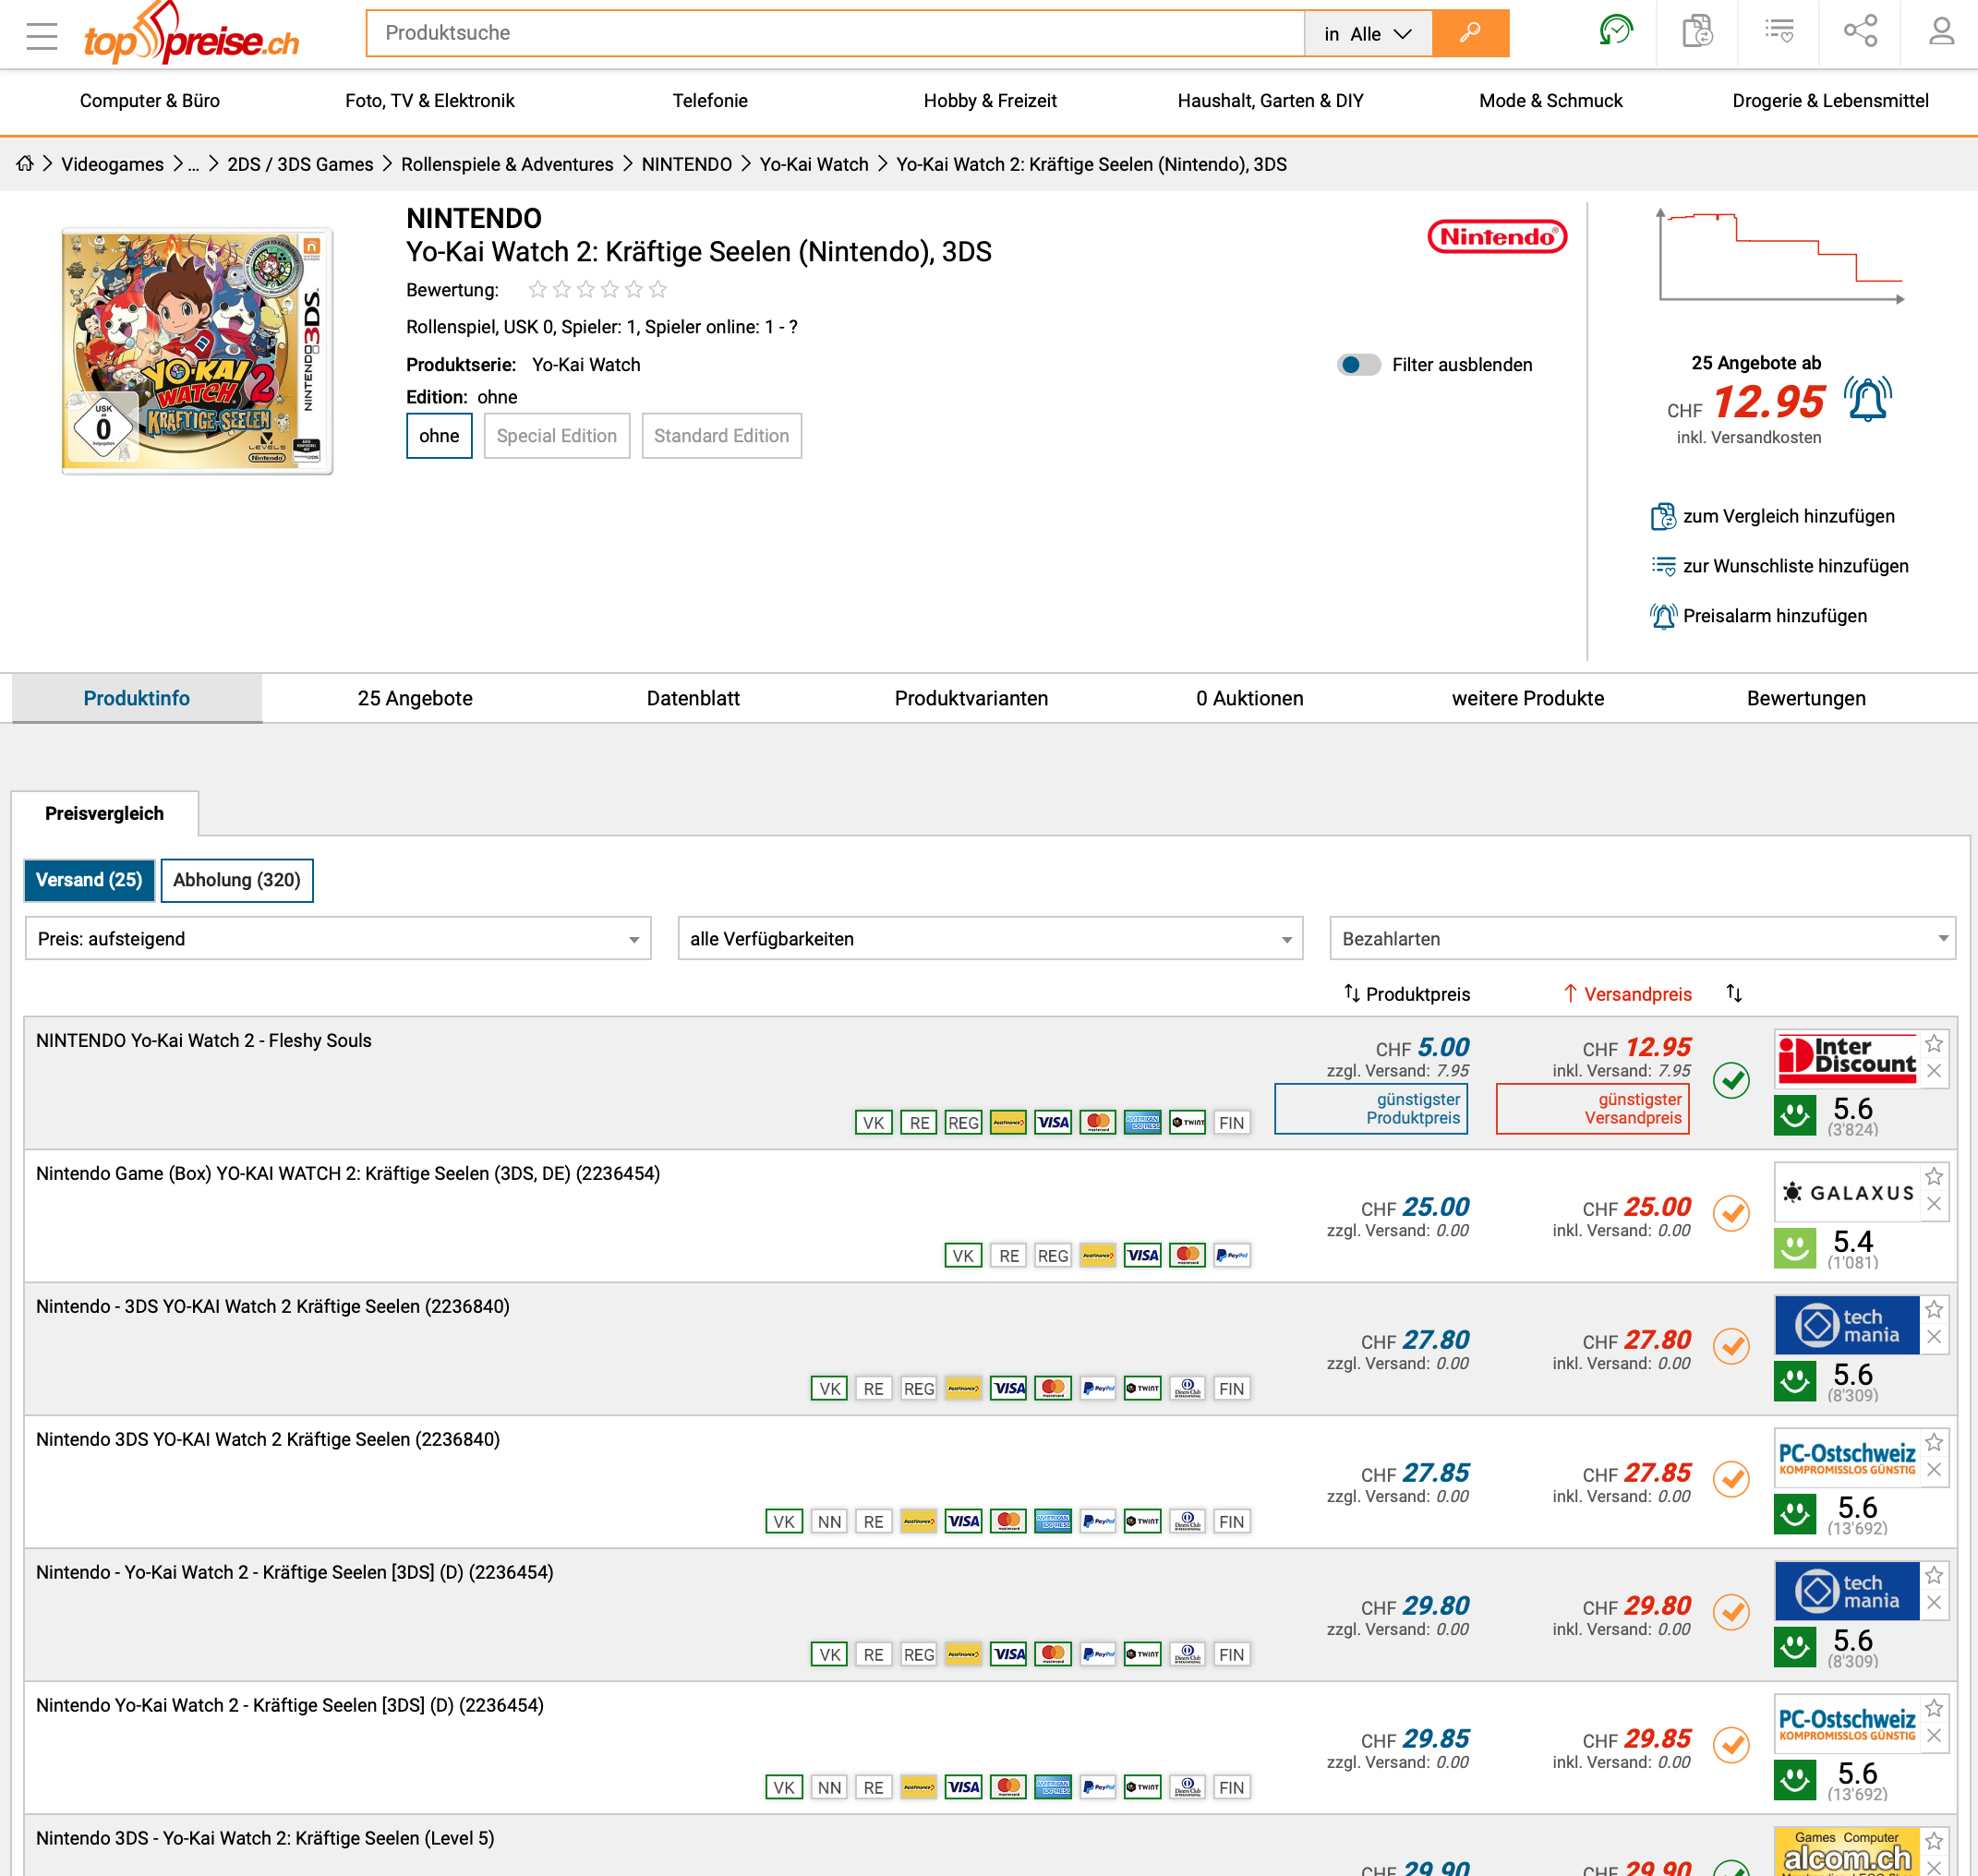Open the Preis: aufsteigend sort dropdown
The width and height of the screenshot is (1978, 1876).
click(x=337, y=939)
